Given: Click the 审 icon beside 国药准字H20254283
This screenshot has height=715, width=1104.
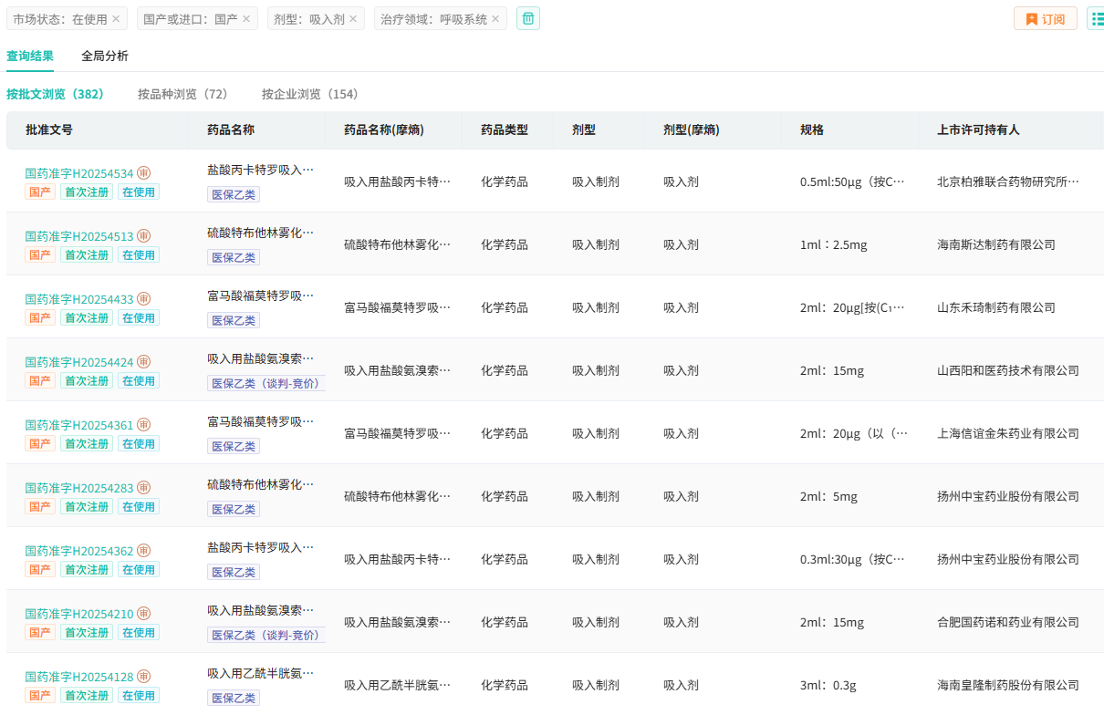Looking at the screenshot, I should 144,488.
